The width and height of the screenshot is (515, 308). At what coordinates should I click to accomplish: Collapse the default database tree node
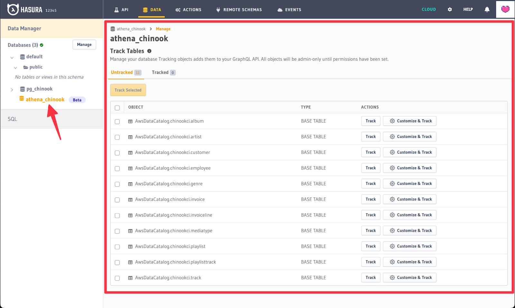[x=12, y=58]
